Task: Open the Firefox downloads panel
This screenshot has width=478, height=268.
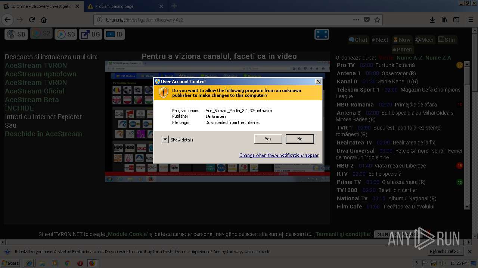Action: tap(432, 20)
